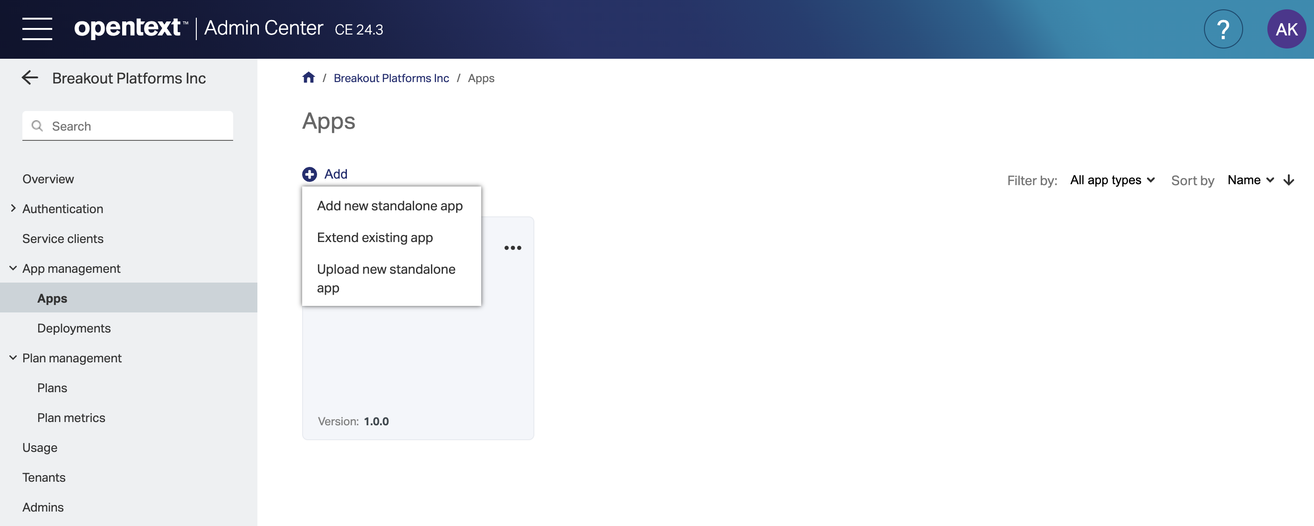Open the help question mark icon
Screen dimensions: 1314x526
point(1223,29)
